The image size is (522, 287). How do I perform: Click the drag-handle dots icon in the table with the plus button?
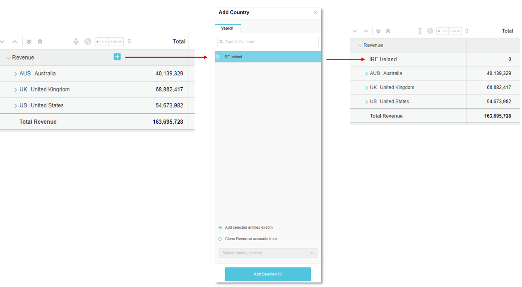click(x=129, y=41)
